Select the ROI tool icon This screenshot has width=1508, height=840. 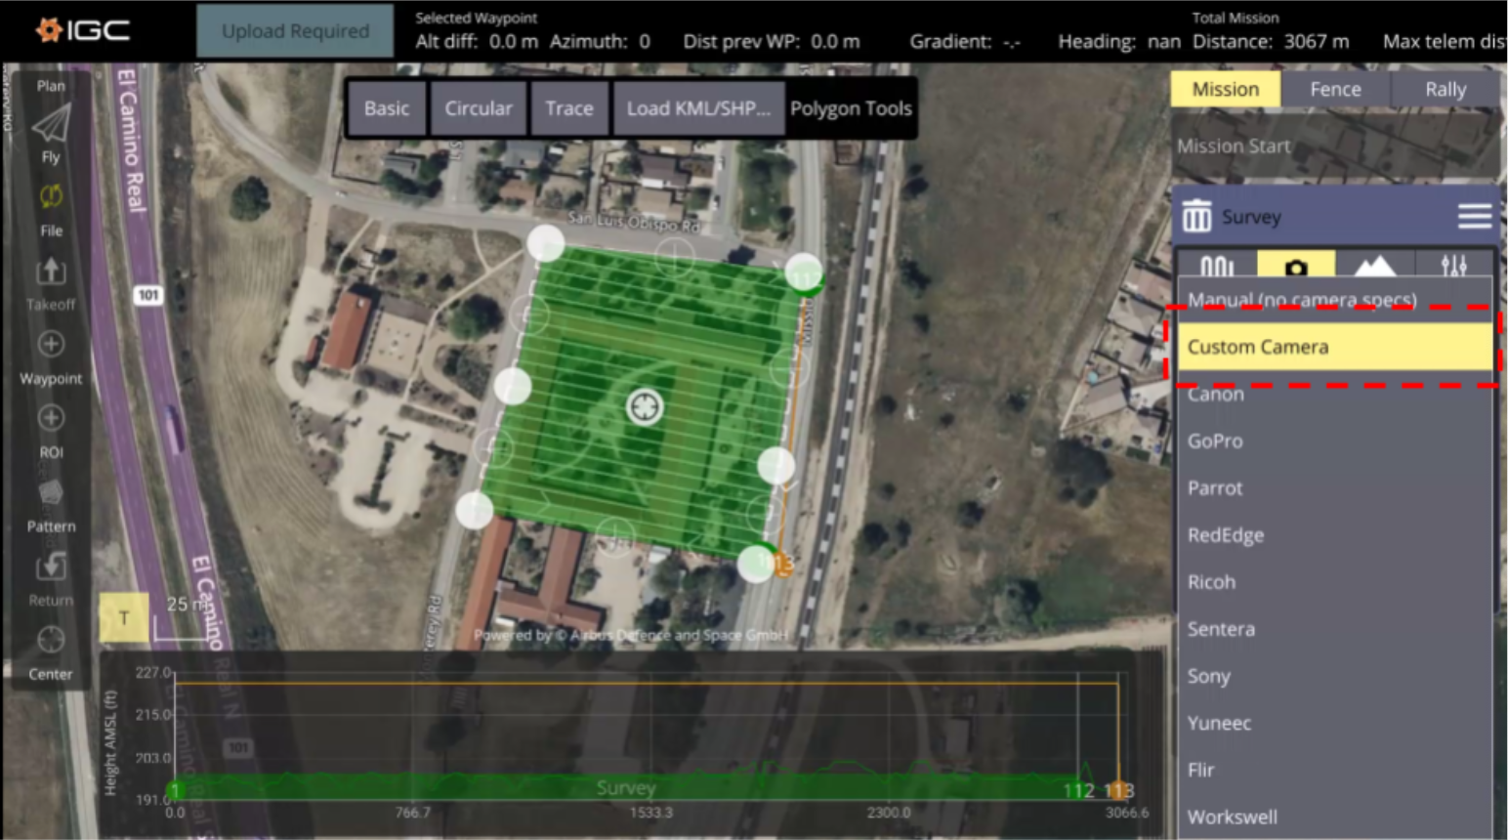point(51,420)
